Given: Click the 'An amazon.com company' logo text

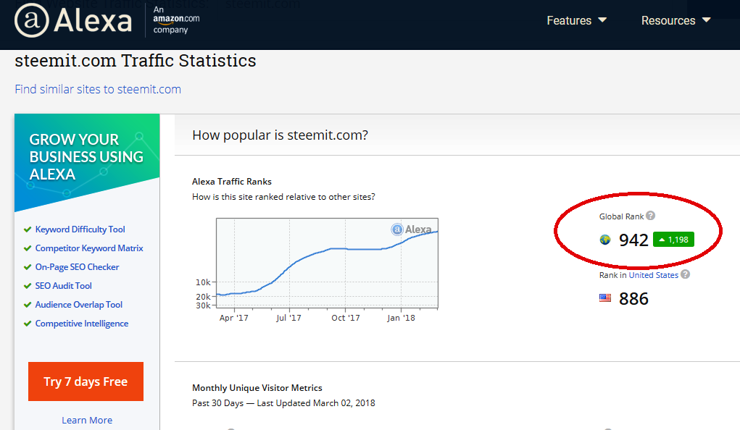Looking at the screenshot, I should [176, 20].
